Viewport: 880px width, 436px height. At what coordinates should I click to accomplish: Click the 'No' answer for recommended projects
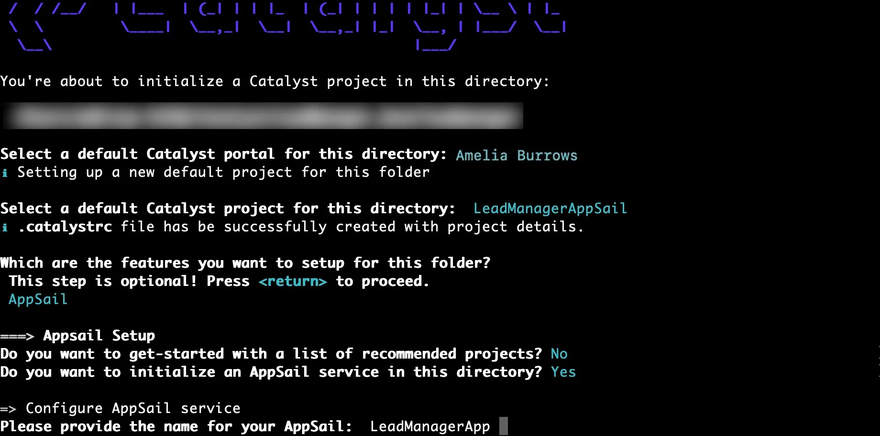click(559, 354)
